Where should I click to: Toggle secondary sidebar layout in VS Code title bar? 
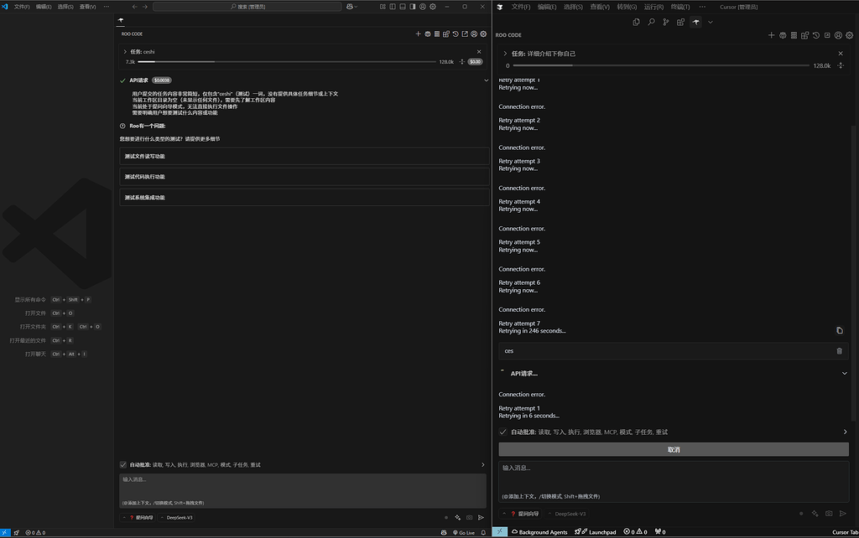pos(413,7)
